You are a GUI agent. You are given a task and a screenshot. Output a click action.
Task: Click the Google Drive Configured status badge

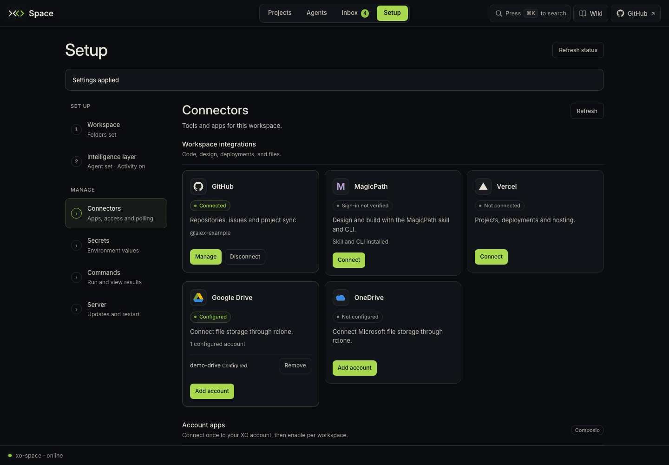click(210, 317)
